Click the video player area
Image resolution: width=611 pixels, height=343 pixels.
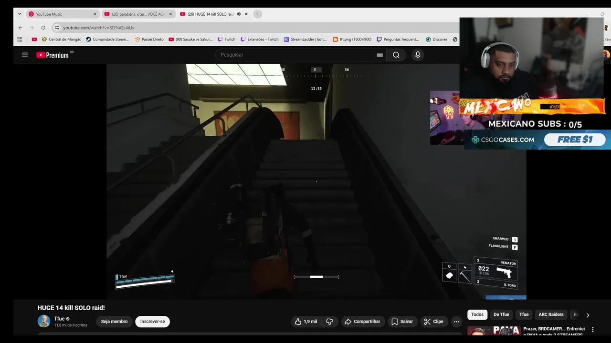316,182
